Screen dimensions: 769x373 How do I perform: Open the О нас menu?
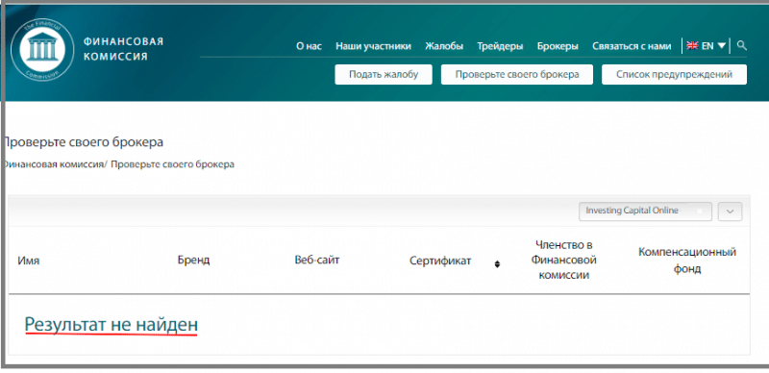pos(309,46)
